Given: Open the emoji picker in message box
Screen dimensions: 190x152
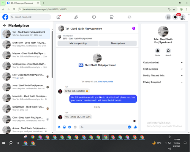Looking at the screenshot, I should 129,127.
